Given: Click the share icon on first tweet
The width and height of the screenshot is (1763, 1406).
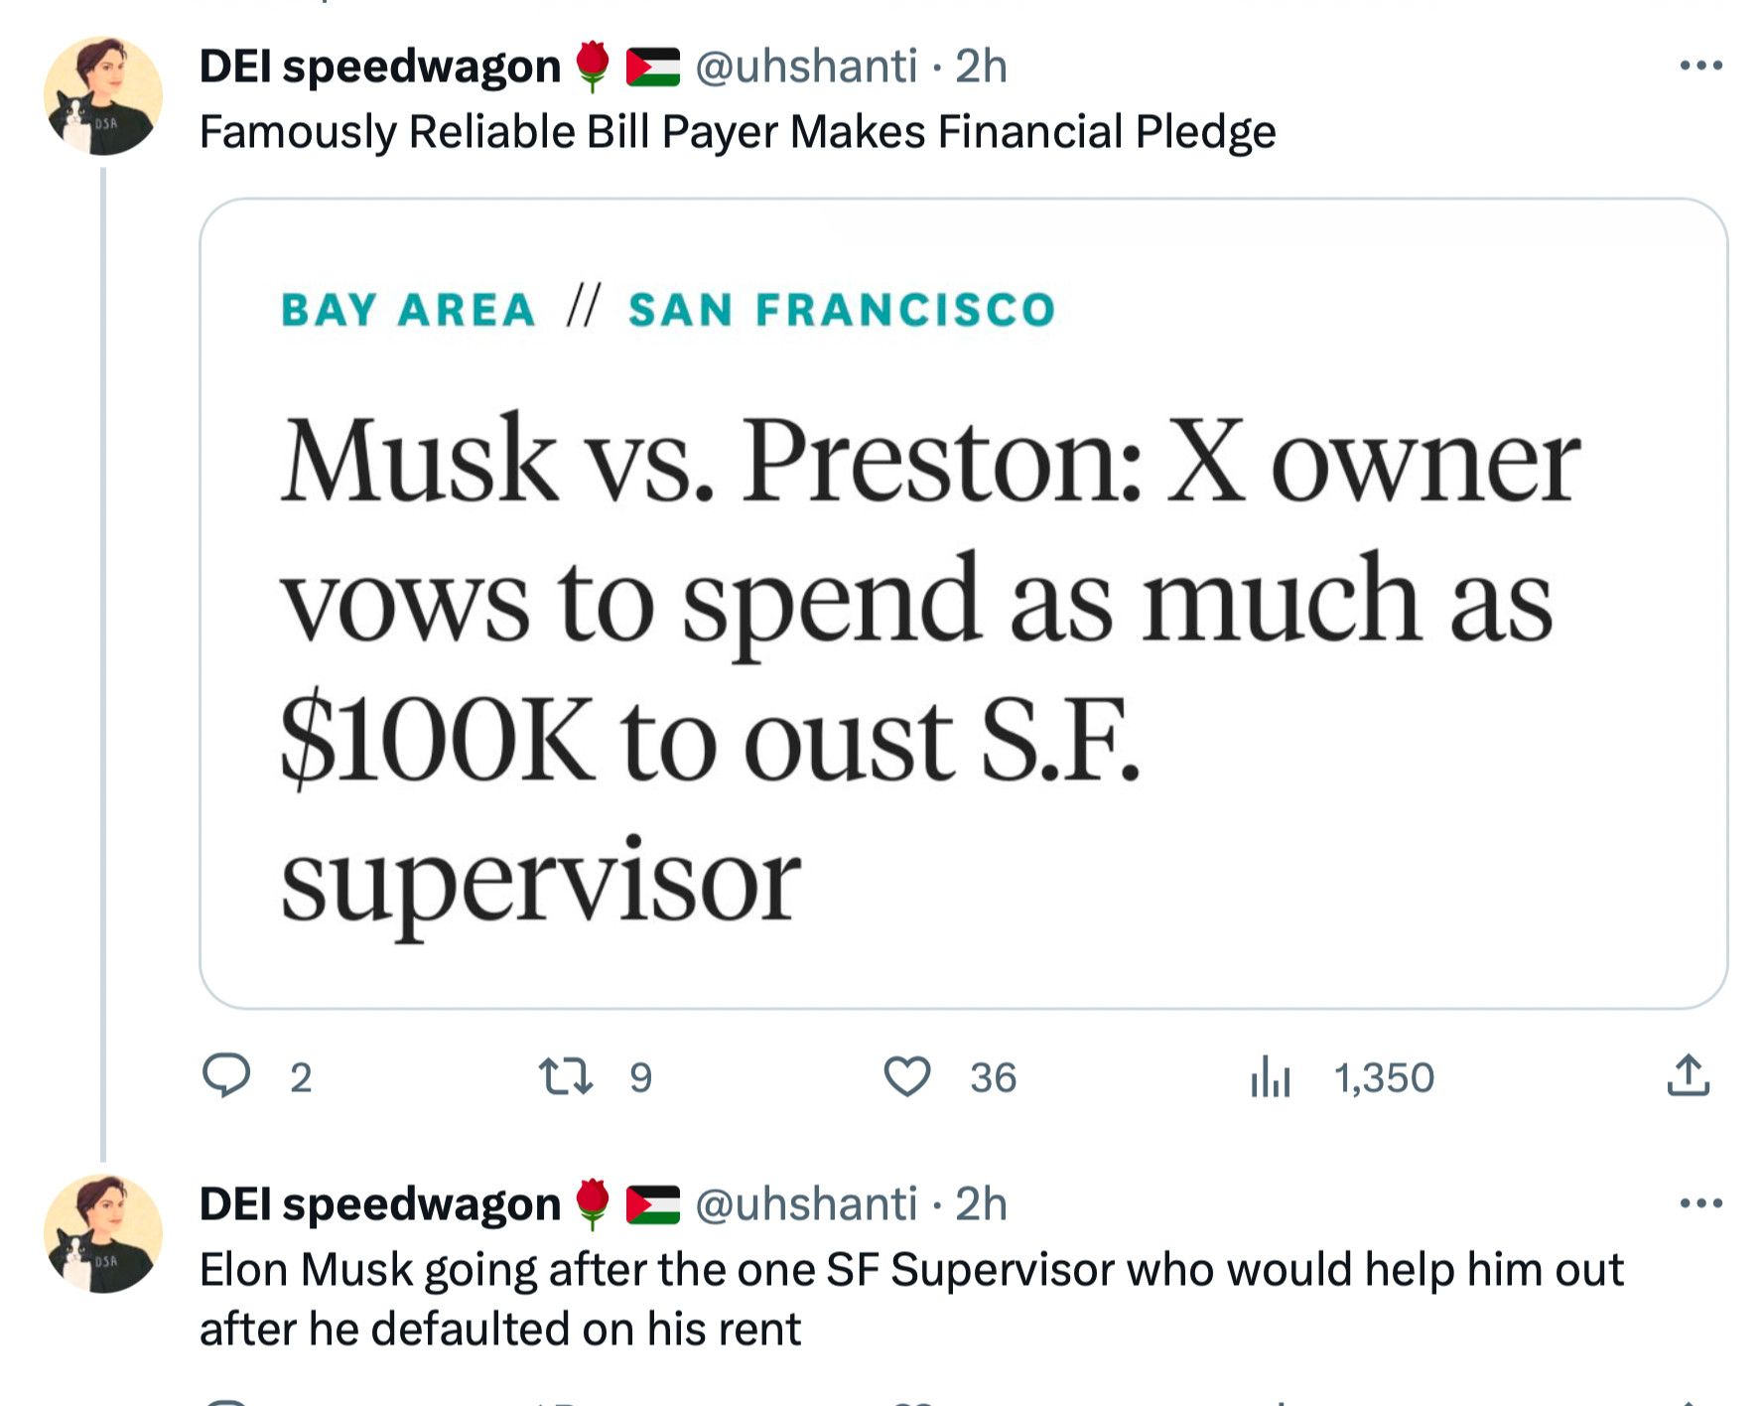Looking at the screenshot, I should click(1688, 1076).
